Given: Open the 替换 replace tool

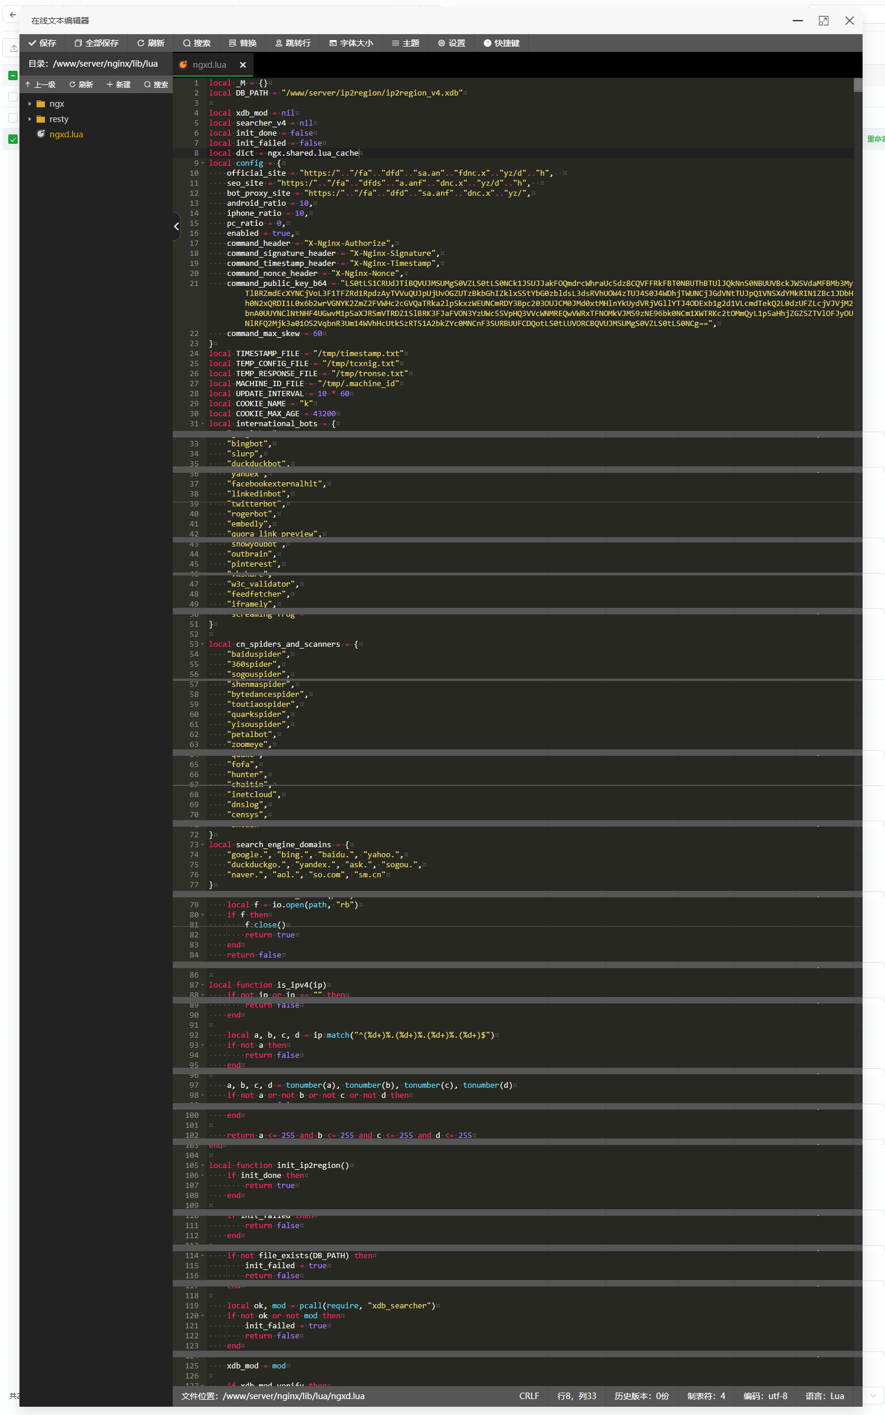Looking at the screenshot, I should tap(243, 43).
